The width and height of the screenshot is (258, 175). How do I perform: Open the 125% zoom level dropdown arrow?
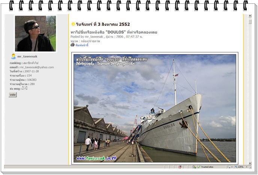(247, 167)
